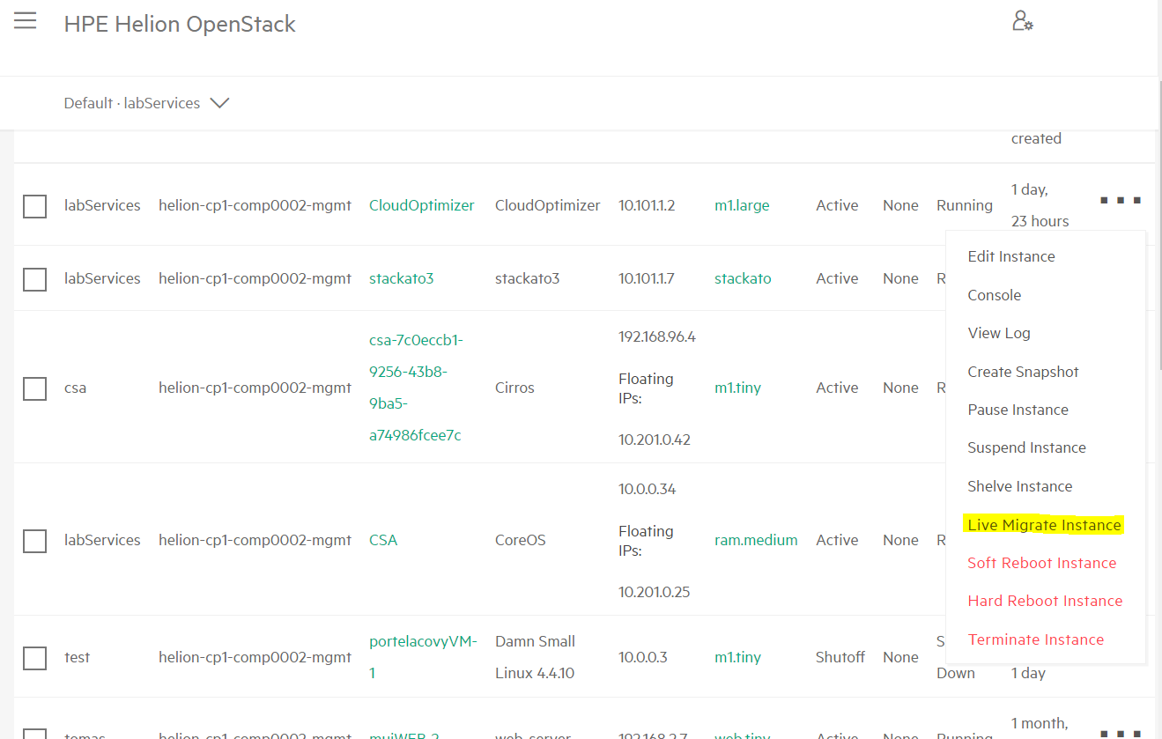Click the Cirros image name cell
This screenshot has height=739, width=1162.
[515, 388]
